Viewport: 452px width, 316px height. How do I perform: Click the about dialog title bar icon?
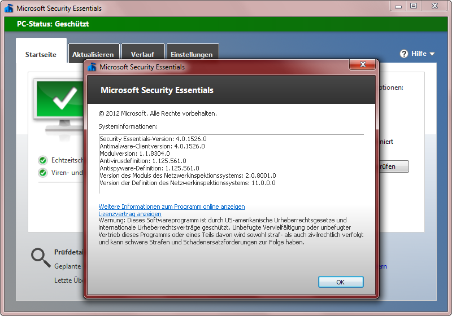coord(92,67)
